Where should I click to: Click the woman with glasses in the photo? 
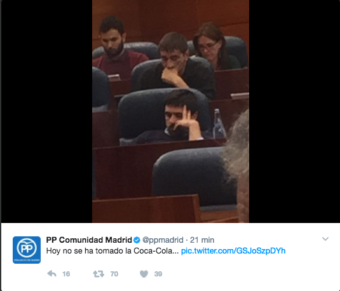pyautogui.click(x=214, y=46)
